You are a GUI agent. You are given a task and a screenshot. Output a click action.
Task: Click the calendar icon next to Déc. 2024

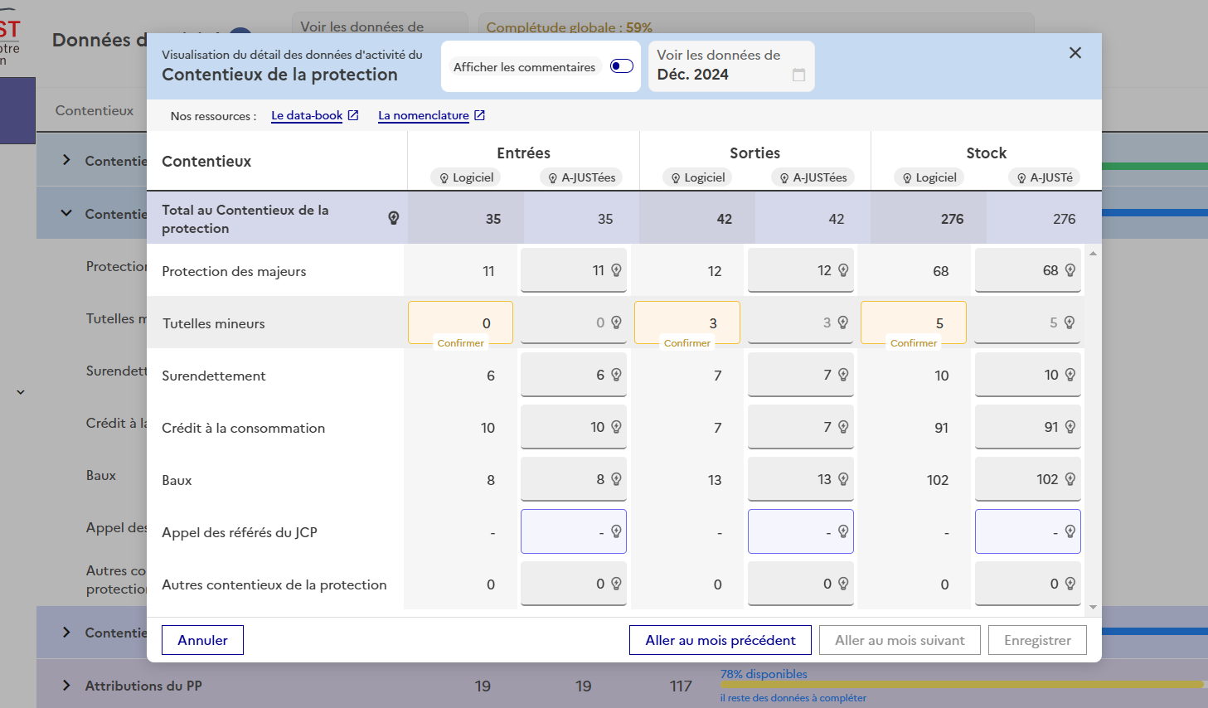798,75
